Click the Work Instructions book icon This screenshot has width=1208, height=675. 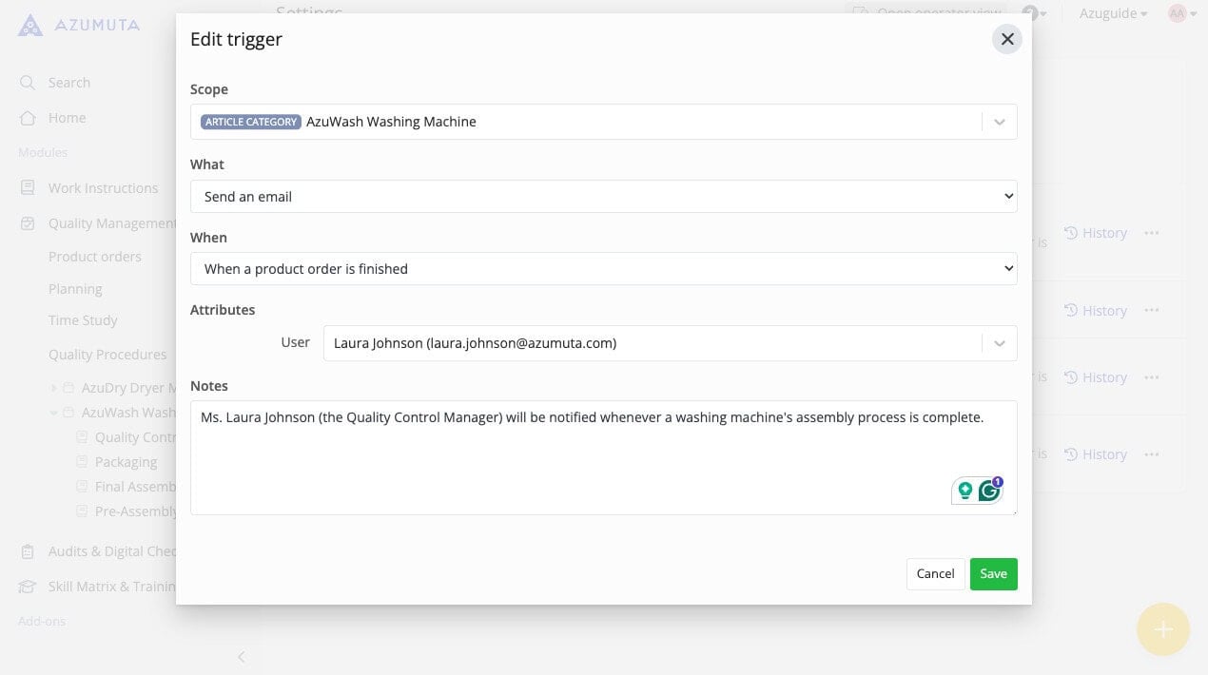coord(28,188)
